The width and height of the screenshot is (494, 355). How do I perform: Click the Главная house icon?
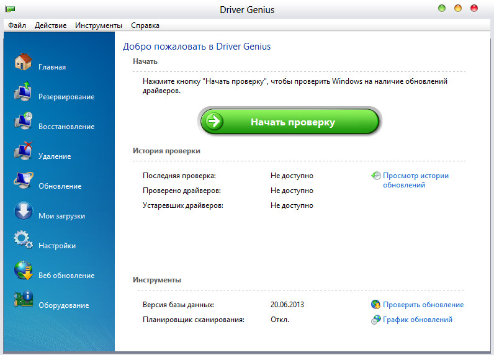point(24,61)
